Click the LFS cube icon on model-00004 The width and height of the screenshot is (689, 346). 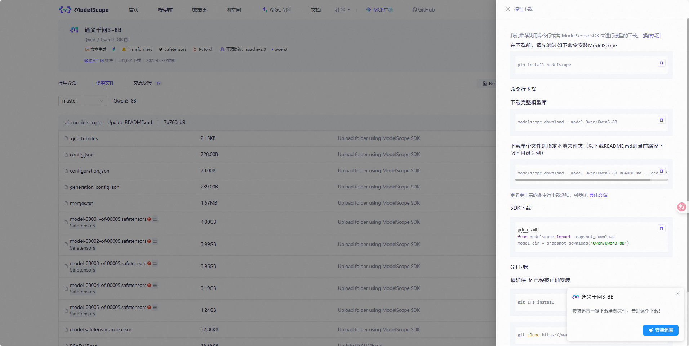pos(149,285)
